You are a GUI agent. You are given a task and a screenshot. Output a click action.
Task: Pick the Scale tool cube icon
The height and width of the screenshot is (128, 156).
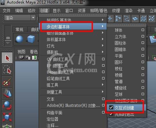click(7, 117)
